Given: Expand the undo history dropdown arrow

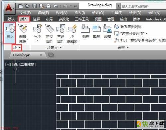Looking at the screenshot, I should click(x=60, y=6).
